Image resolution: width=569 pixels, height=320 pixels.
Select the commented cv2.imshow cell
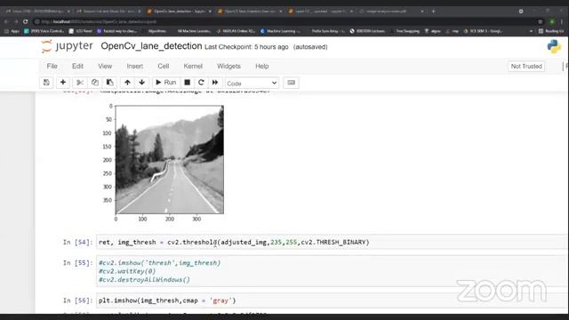pos(332,271)
